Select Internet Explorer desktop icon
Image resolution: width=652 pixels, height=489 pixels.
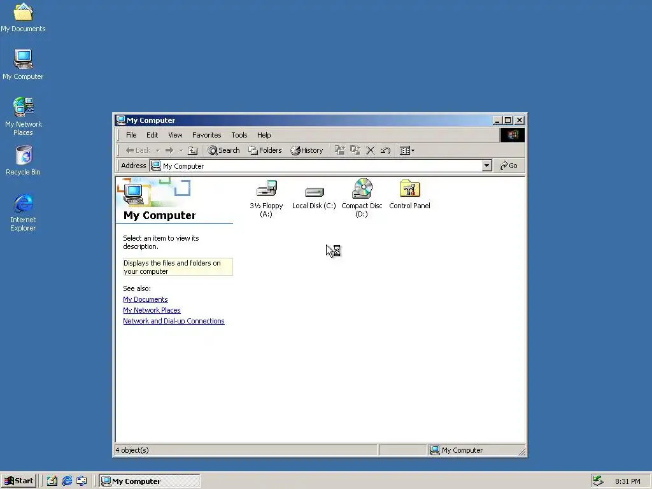[23, 213]
